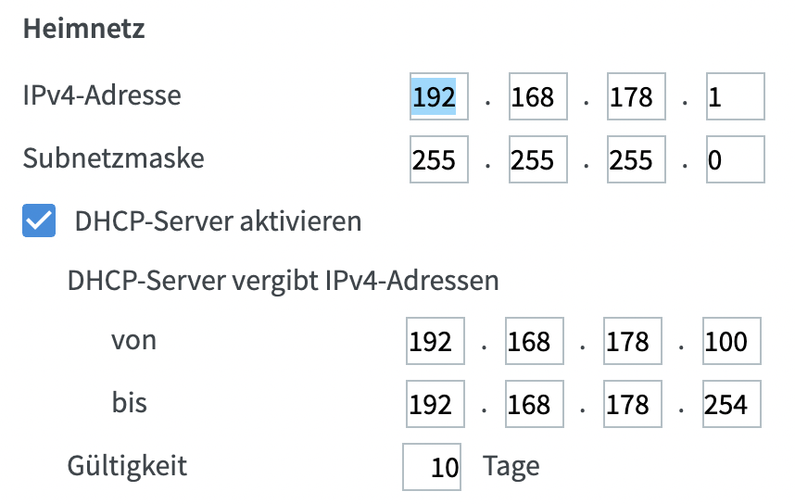
Task: Focus second Subnetzmaske octet field
Action: (x=538, y=159)
